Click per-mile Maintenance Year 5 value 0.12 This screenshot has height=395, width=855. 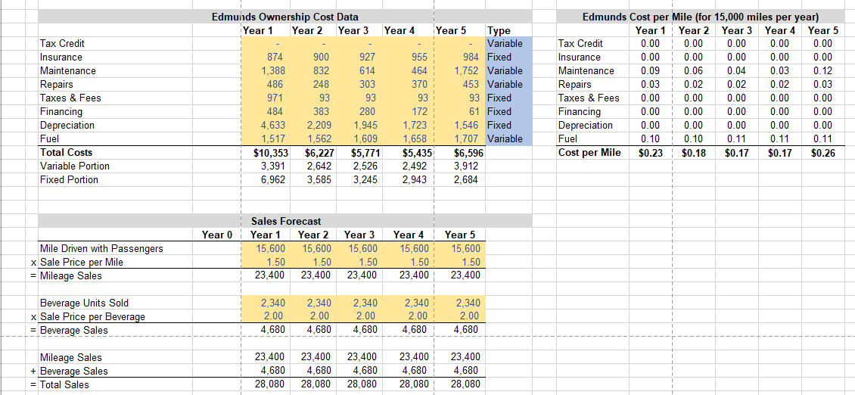(x=822, y=71)
